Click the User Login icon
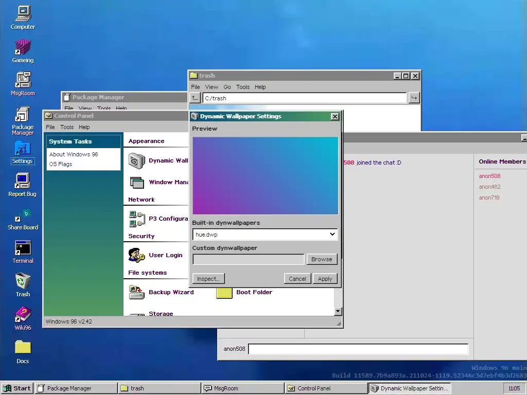The height and width of the screenshot is (395, 527). pyautogui.click(x=136, y=255)
